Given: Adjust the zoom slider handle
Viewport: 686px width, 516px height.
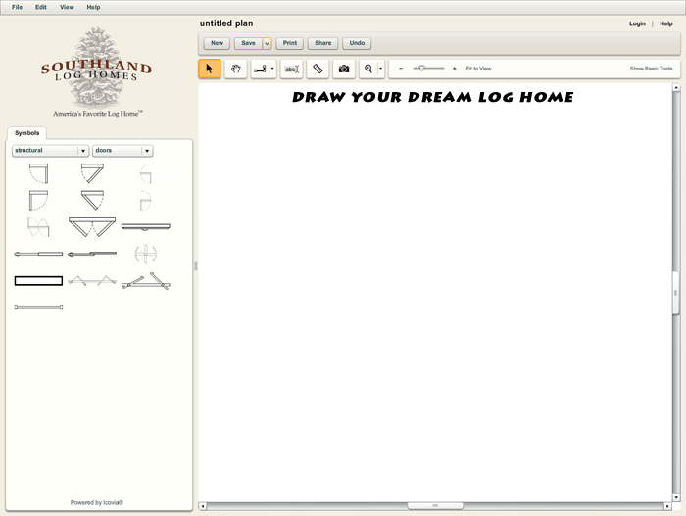Looking at the screenshot, I should (421, 69).
